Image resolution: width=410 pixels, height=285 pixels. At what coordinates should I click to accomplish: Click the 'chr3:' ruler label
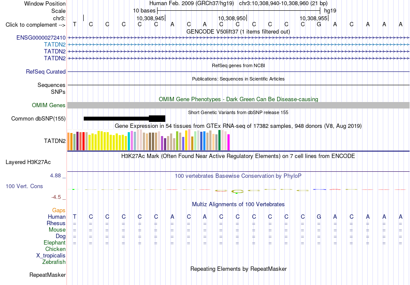tap(60, 18)
